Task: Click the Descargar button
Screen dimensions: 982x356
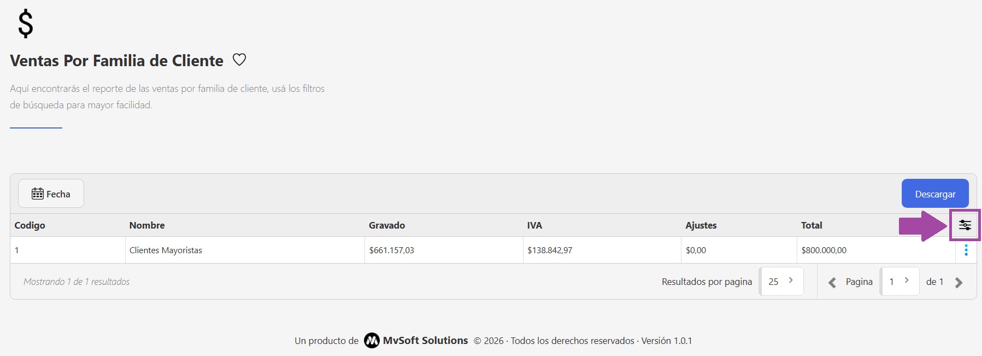Action: (x=935, y=194)
